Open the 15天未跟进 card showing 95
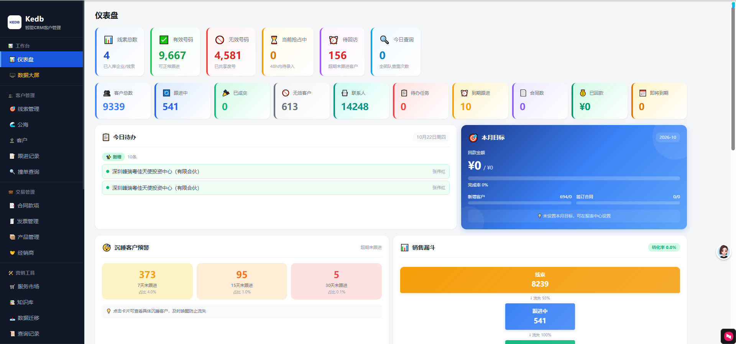The width and height of the screenshot is (736, 344). coord(242,281)
